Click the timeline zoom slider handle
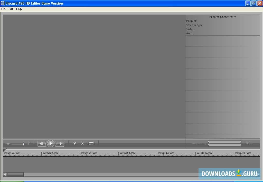 23,144
